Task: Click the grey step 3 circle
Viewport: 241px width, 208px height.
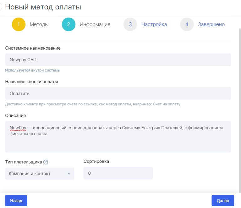Action: pyautogui.click(x=130, y=24)
